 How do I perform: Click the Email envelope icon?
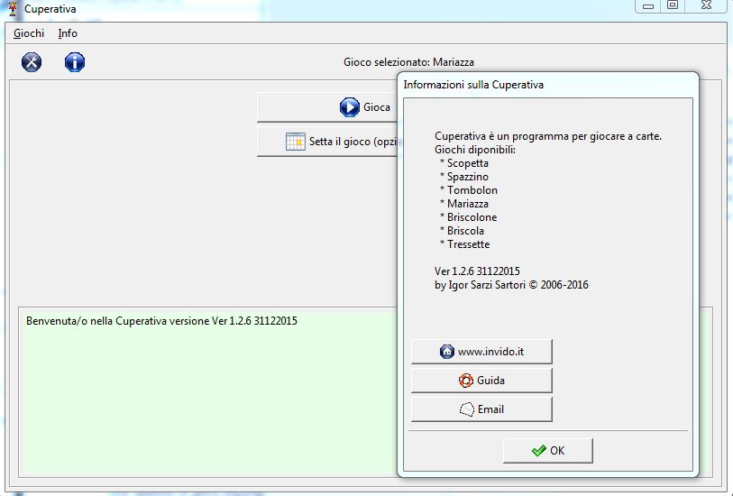click(x=466, y=409)
